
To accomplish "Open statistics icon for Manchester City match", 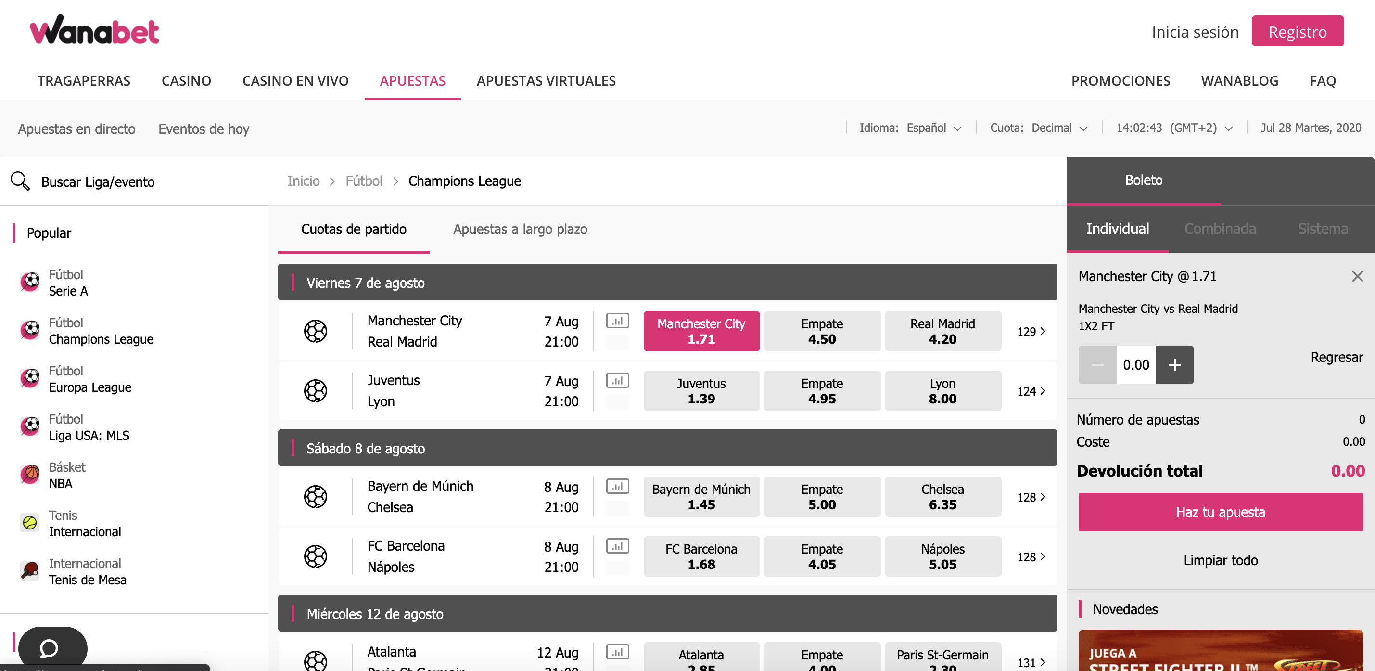I will pos(618,321).
